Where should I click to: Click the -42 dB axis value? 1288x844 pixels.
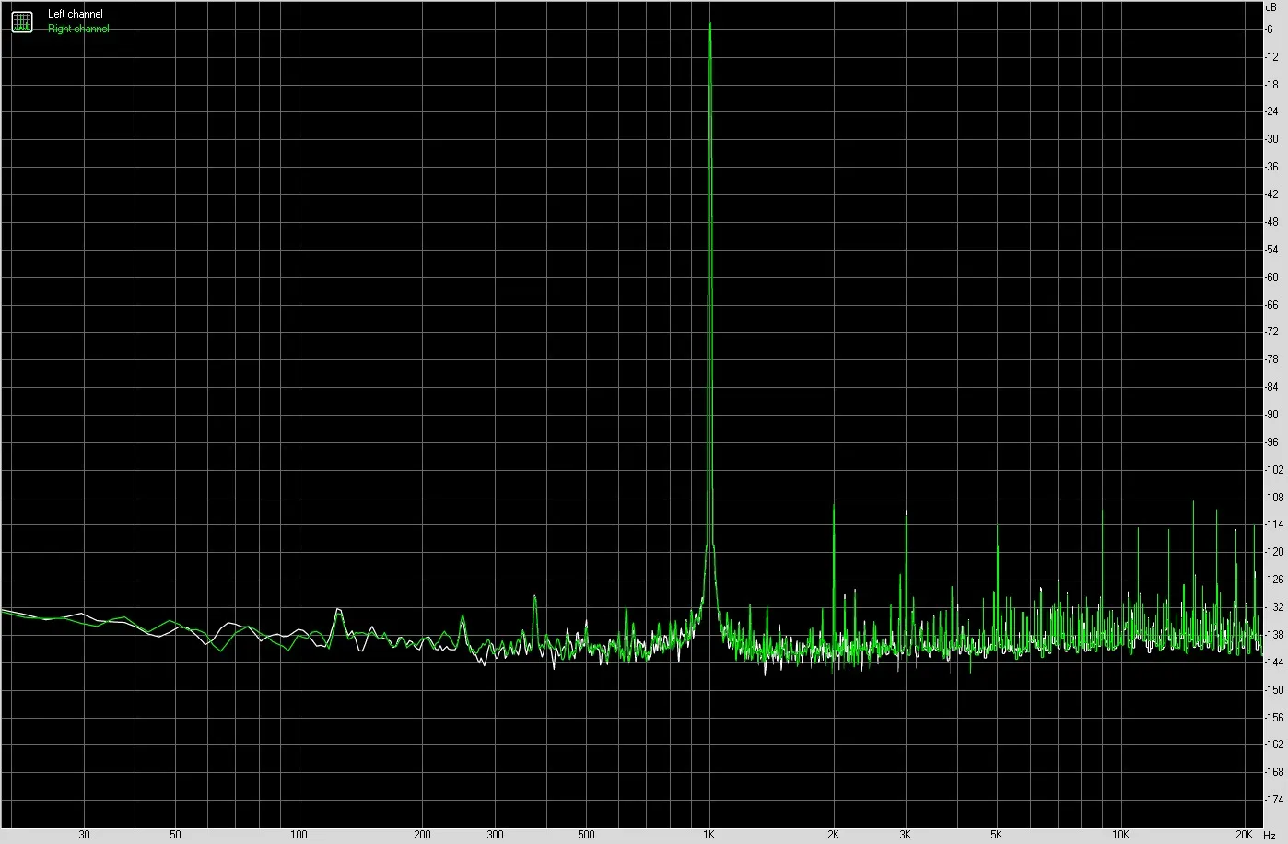[x=1271, y=194]
